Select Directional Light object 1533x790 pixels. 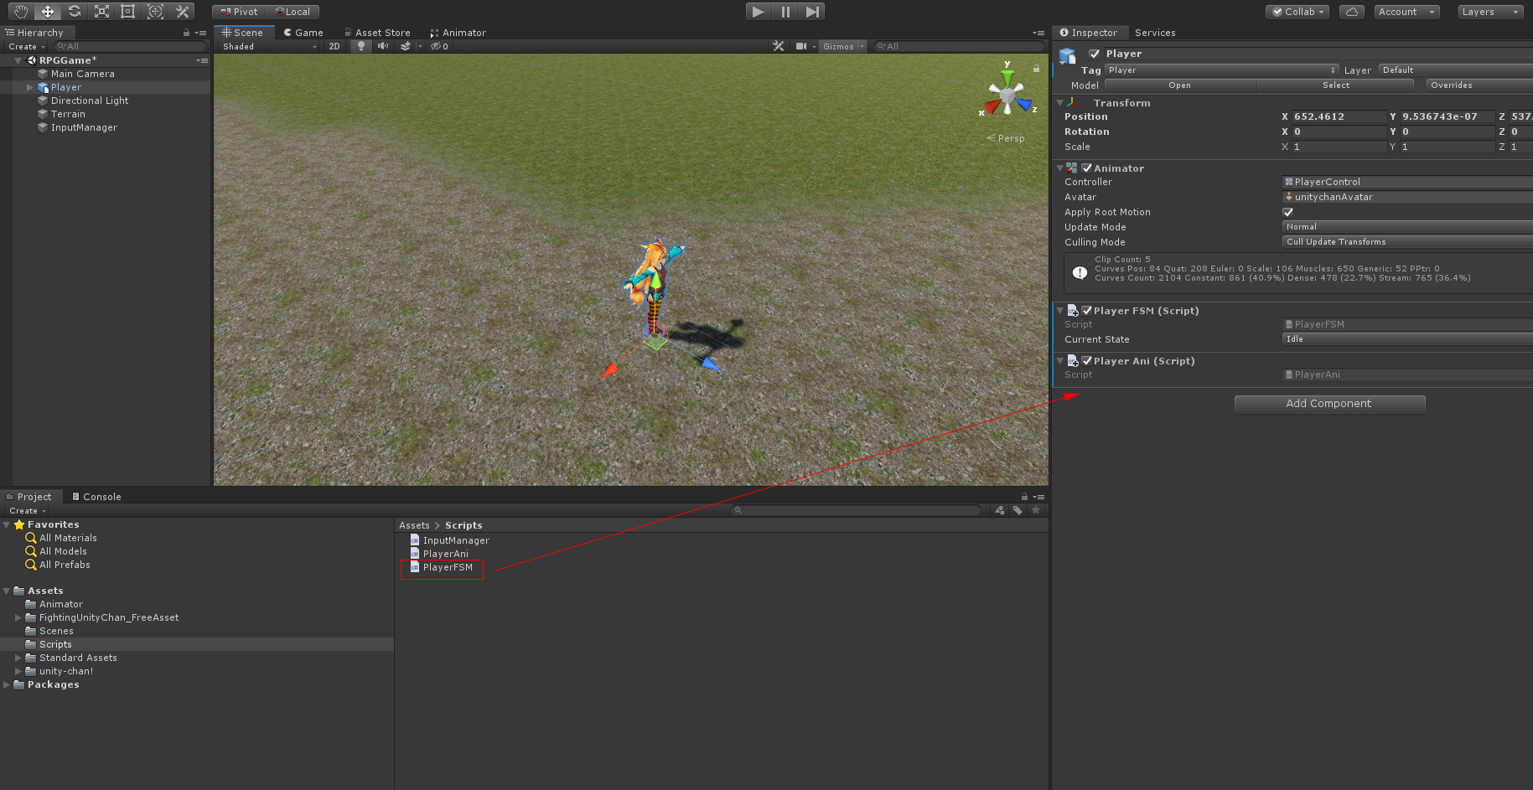(x=89, y=101)
